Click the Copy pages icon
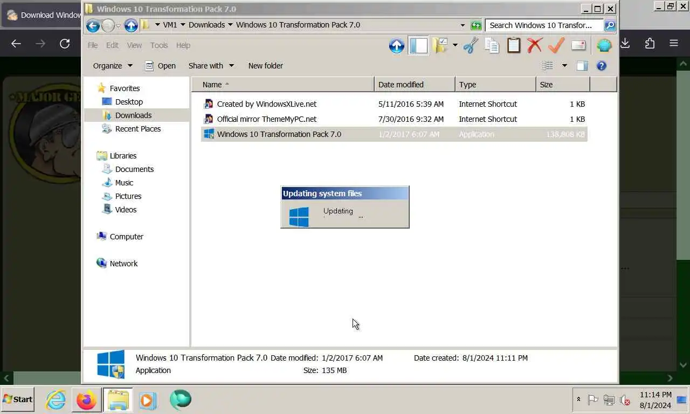The image size is (690, 414). point(492,46)
